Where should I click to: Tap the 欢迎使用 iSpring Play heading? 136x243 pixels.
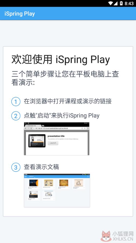coord(61,60)
